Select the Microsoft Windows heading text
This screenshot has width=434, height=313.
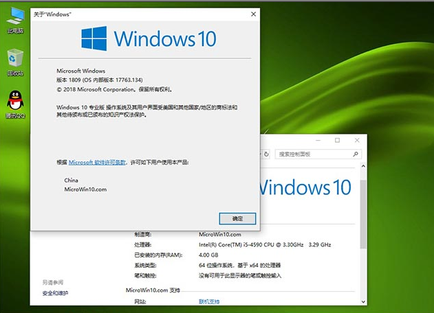pyautogui.click(x=81, y=71)
